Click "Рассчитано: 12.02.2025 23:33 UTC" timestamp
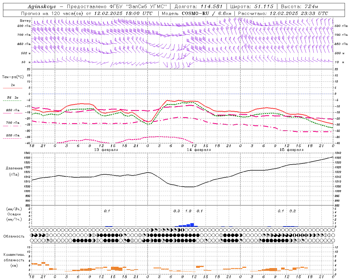Viewport: 349px width, 279px height. click(x=283, y=13)
